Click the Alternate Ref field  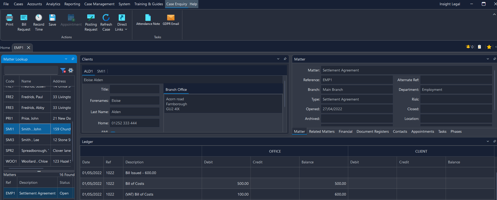[456, 80]
